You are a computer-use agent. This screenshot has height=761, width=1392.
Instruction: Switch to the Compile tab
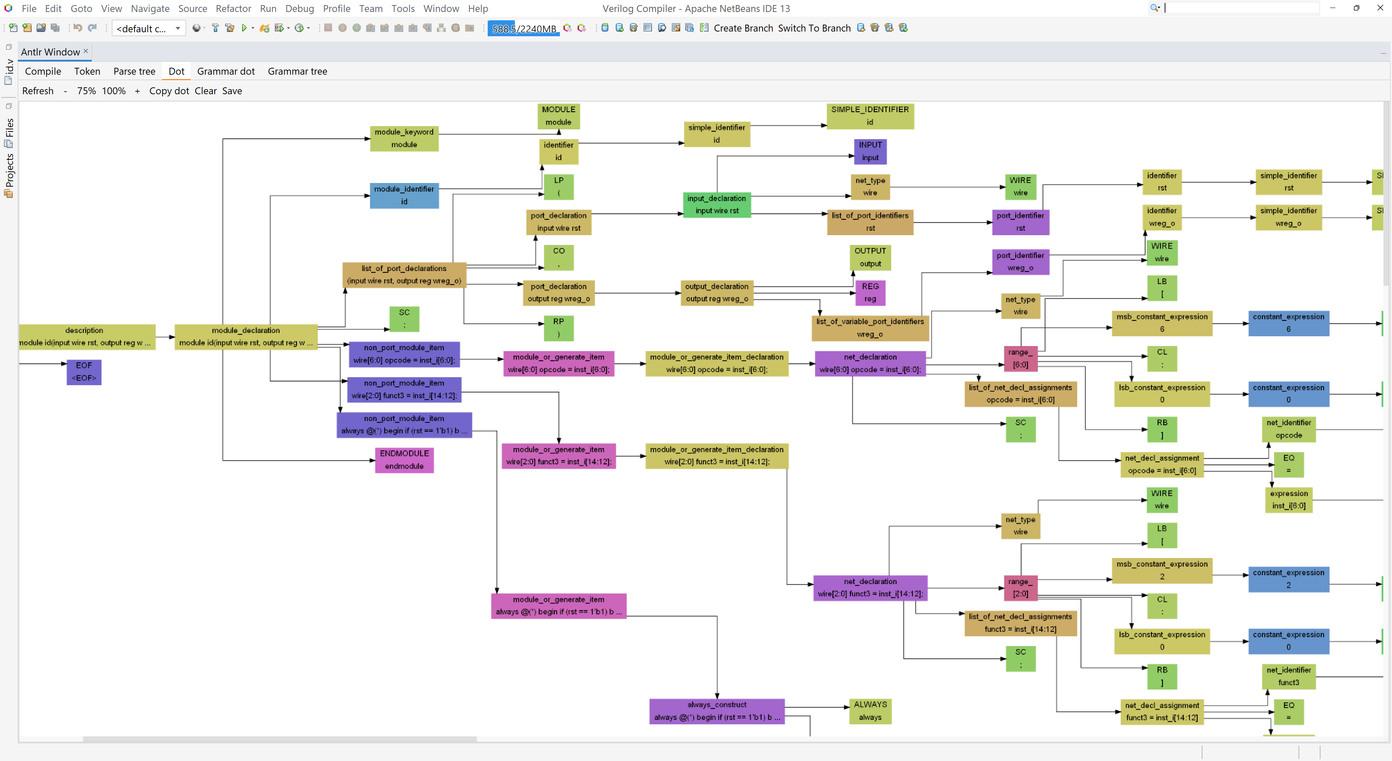tap(43, 71)
